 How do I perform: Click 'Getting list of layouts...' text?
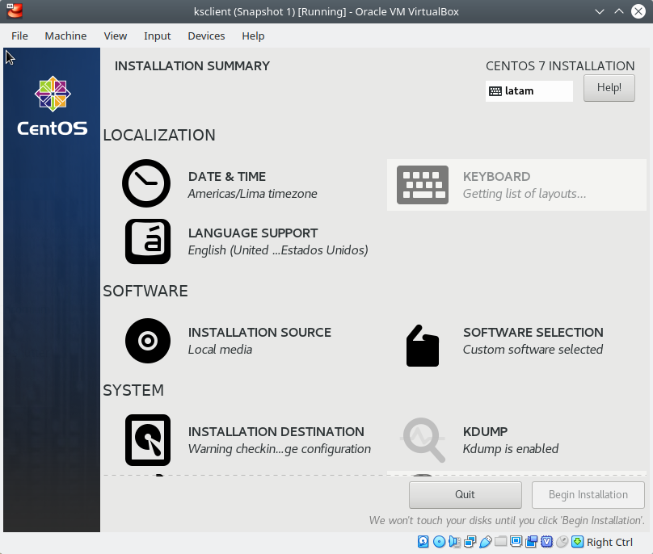(525, 194)
